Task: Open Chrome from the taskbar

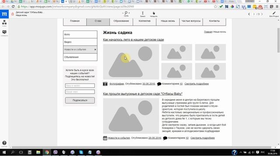Action: coord(47,152)
